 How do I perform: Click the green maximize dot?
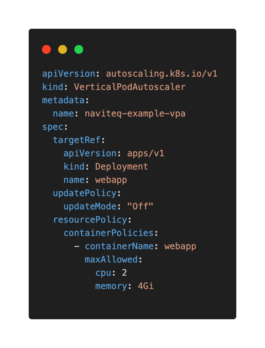pyautogui.click(x=79, y=49)
